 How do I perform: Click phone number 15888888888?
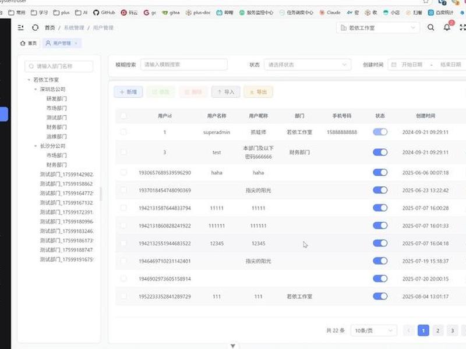coord(342,133)
